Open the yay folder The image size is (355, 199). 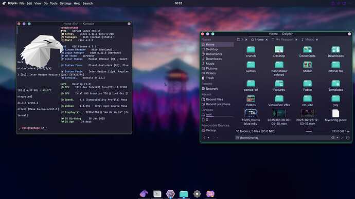click(335, 101)
